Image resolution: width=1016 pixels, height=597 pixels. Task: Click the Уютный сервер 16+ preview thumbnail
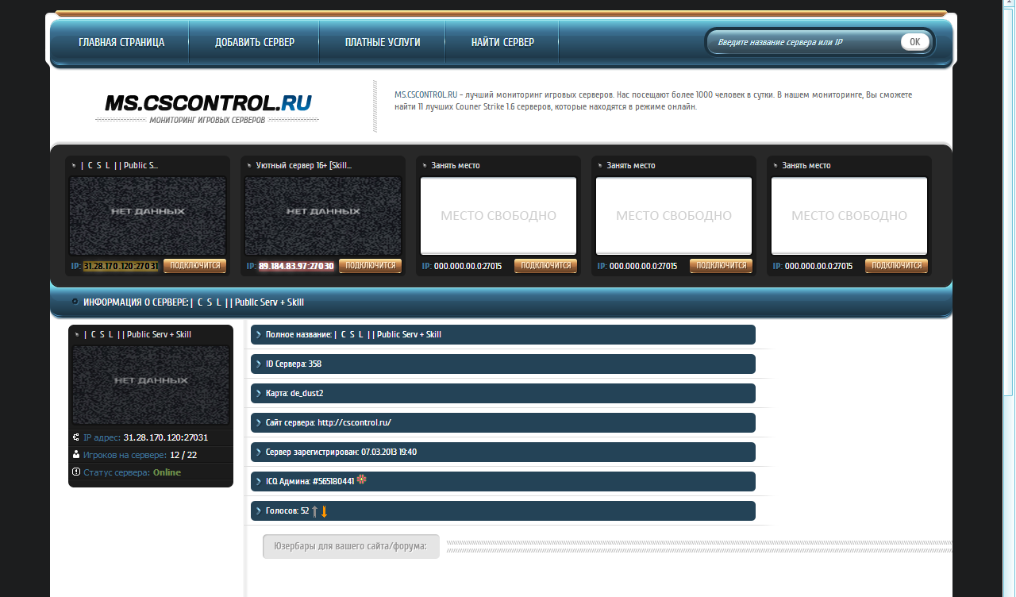pyautogui.click(x=323, y=215)
